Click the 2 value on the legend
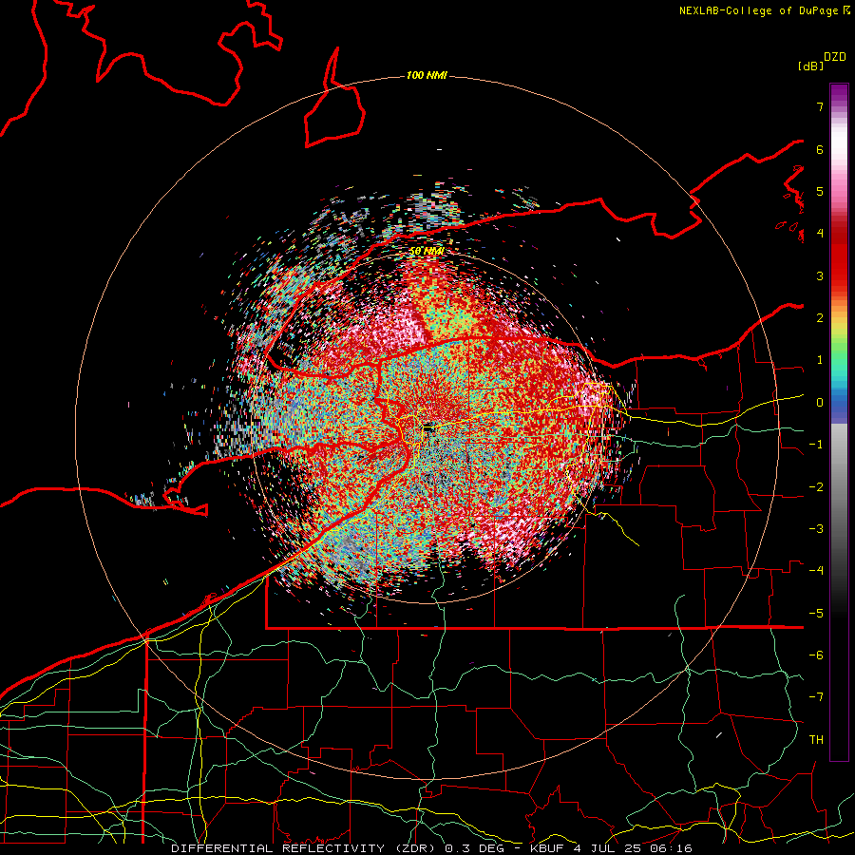Image resolution: width=855 pixels, height=855 pixels. (820, 318)
